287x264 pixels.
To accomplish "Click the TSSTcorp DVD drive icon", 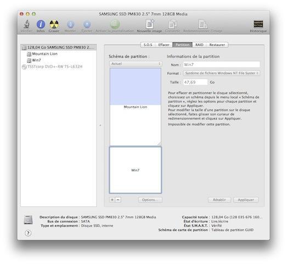I will (x=24, y=67).
